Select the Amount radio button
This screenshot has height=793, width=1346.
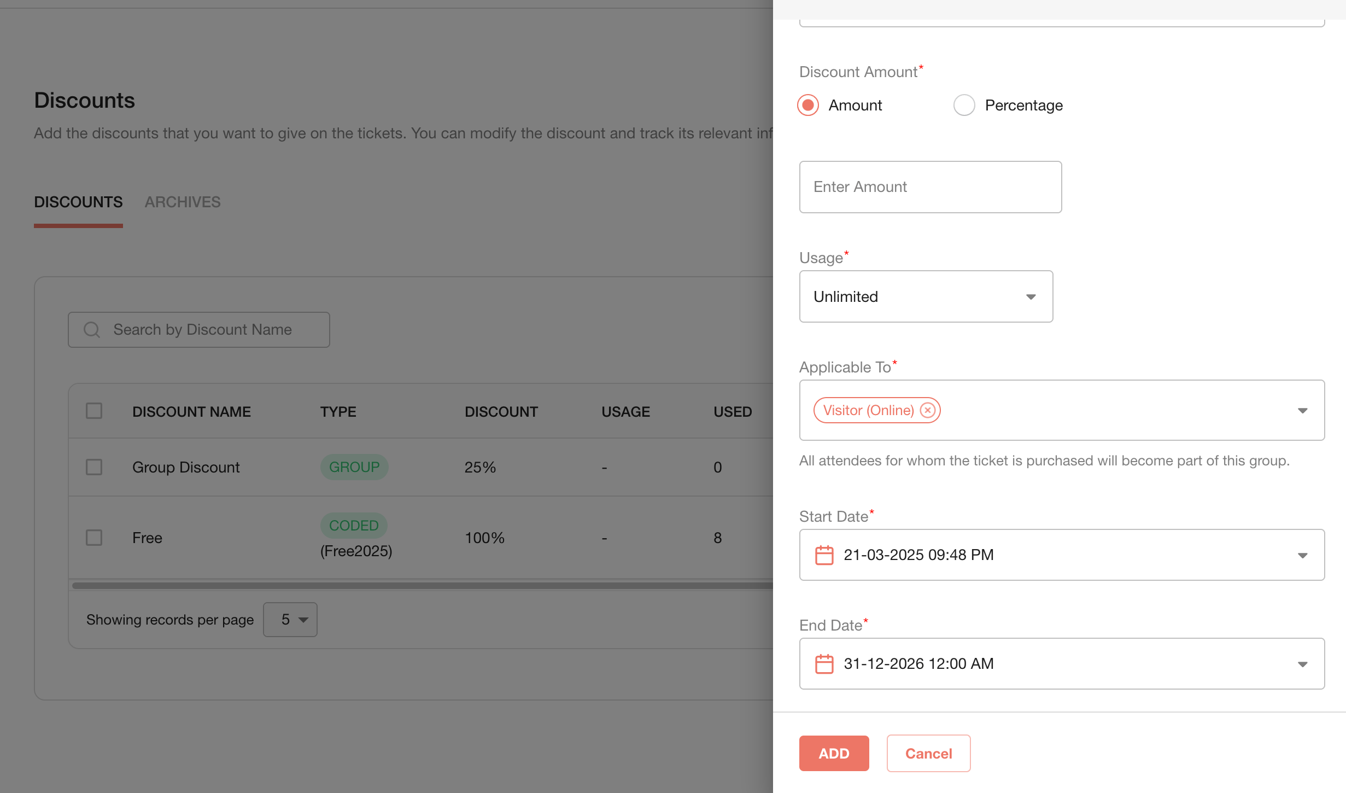[808, 105]
